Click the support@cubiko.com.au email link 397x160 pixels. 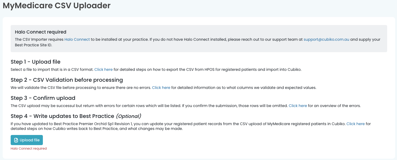click(x=326, y=39)
